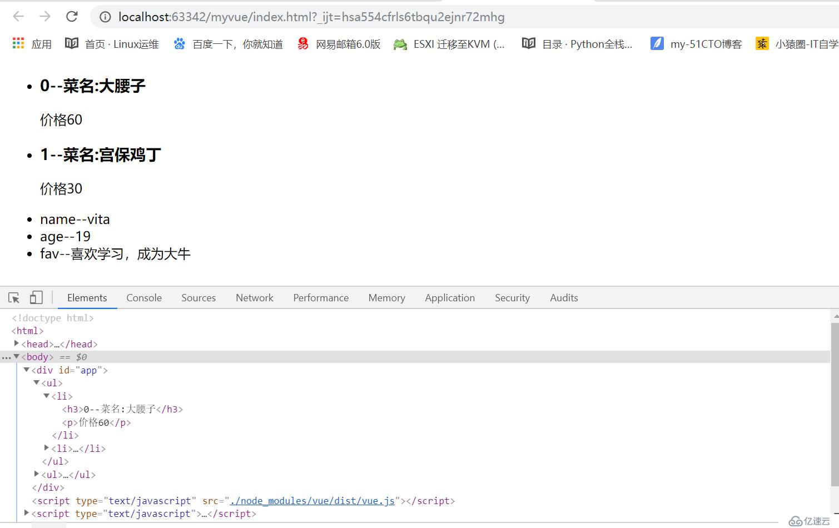Select the p 价格60 DOM line
The image size is (839, 528).
coord(96,422)
